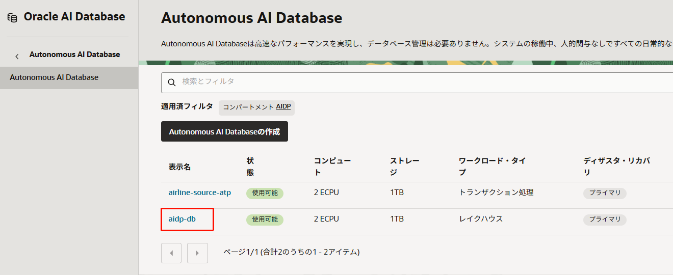
Task: Click the トランザクション処理 workload cell
Action: click(496, 193)
